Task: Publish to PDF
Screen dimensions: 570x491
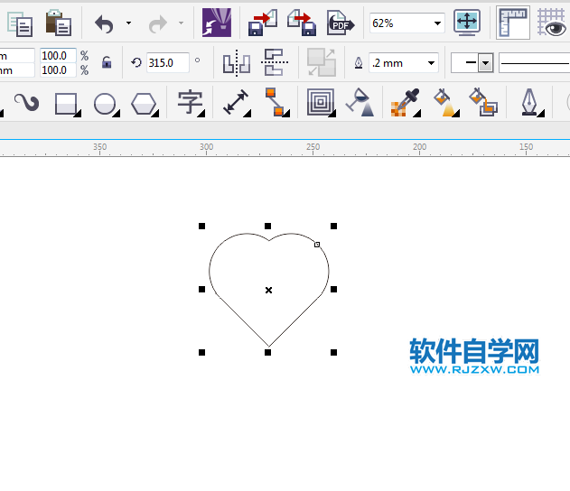Action: coord(341,23)
